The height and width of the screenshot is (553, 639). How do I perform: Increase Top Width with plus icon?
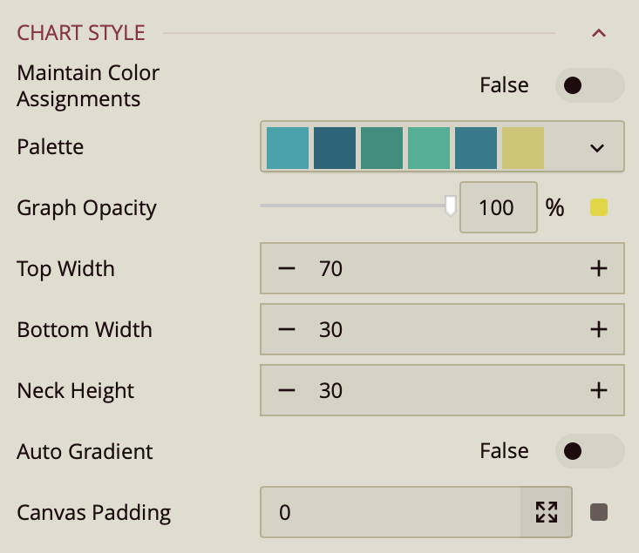pyautogui.click(x=598, y=269)
